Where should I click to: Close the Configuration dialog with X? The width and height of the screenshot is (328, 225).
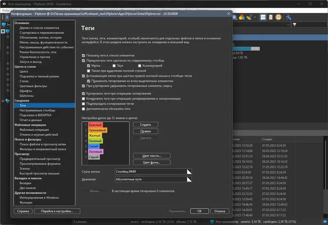(x=228, y=14)
